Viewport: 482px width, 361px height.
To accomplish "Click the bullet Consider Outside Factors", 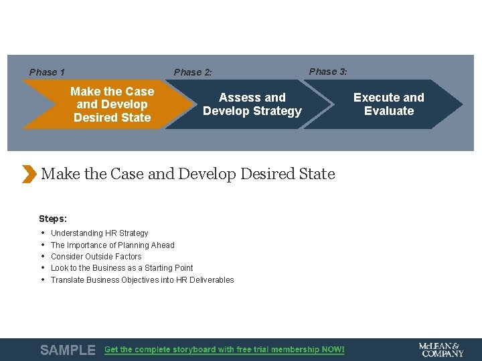I will click(96, 256).
